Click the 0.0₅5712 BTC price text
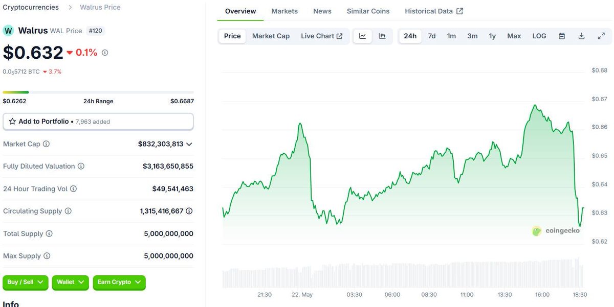This screenshot has width=614, height=307. pyautogui.click(x=21, y=72)
